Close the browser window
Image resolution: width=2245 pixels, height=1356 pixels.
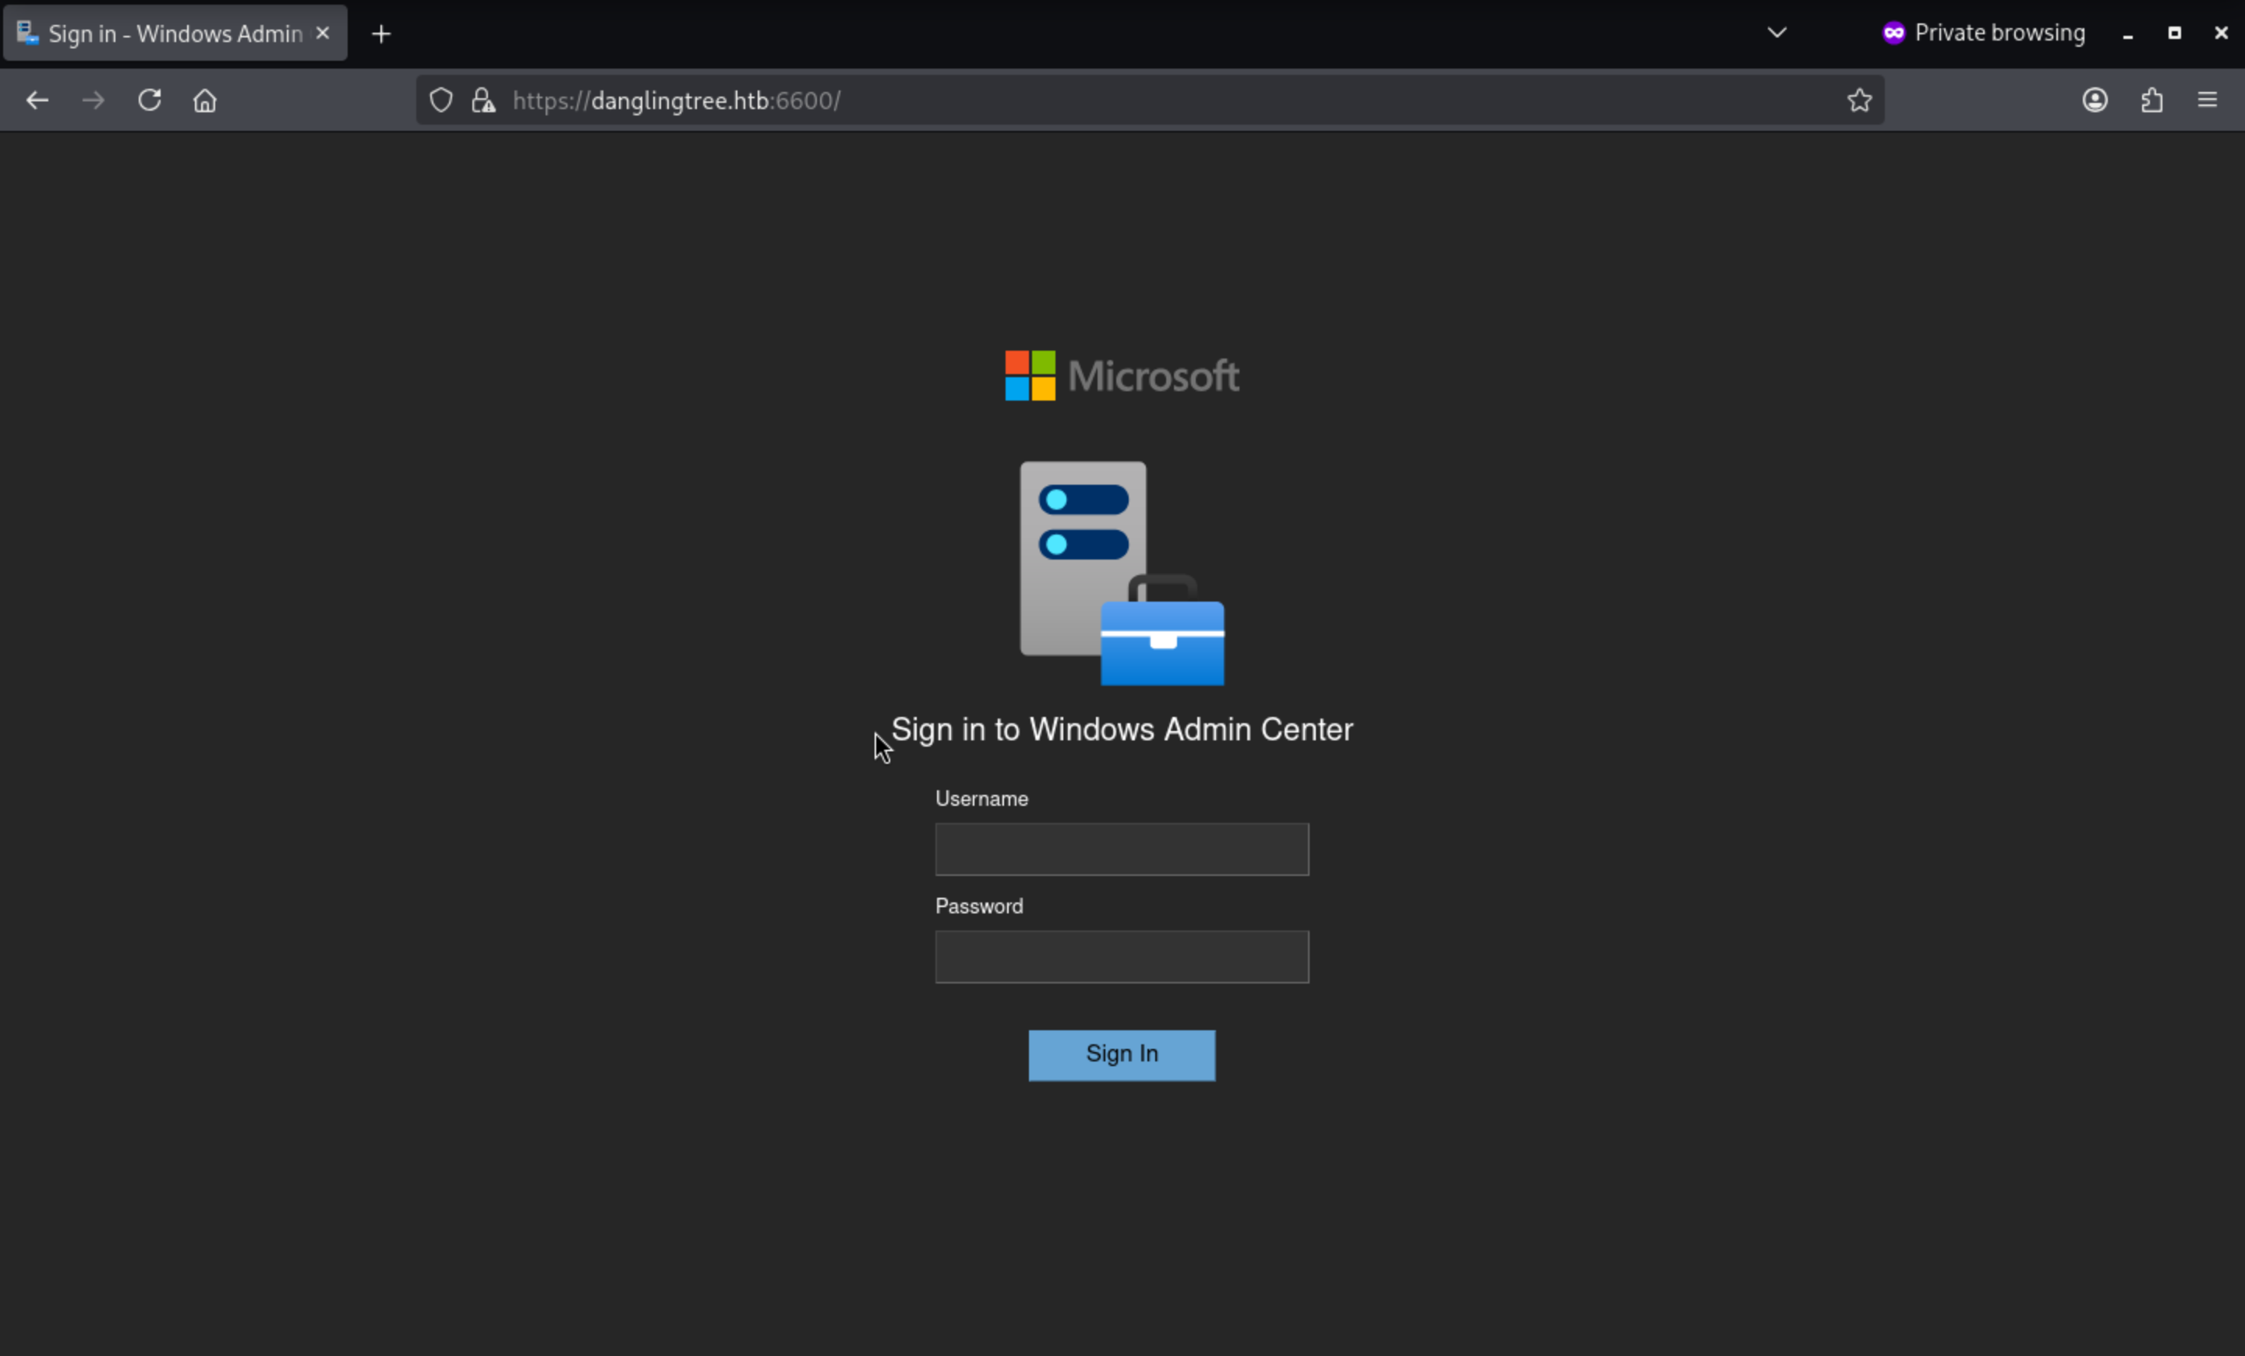click(2220, 34)
